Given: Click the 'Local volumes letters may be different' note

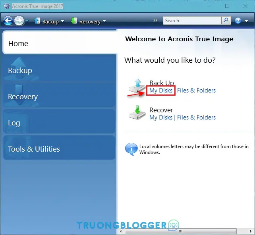Looking at the screenshot, I should tap(194, 149).
